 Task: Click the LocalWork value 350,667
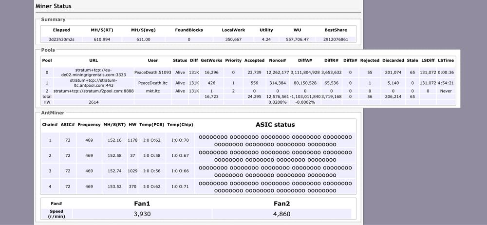click(x=233, y=39)
